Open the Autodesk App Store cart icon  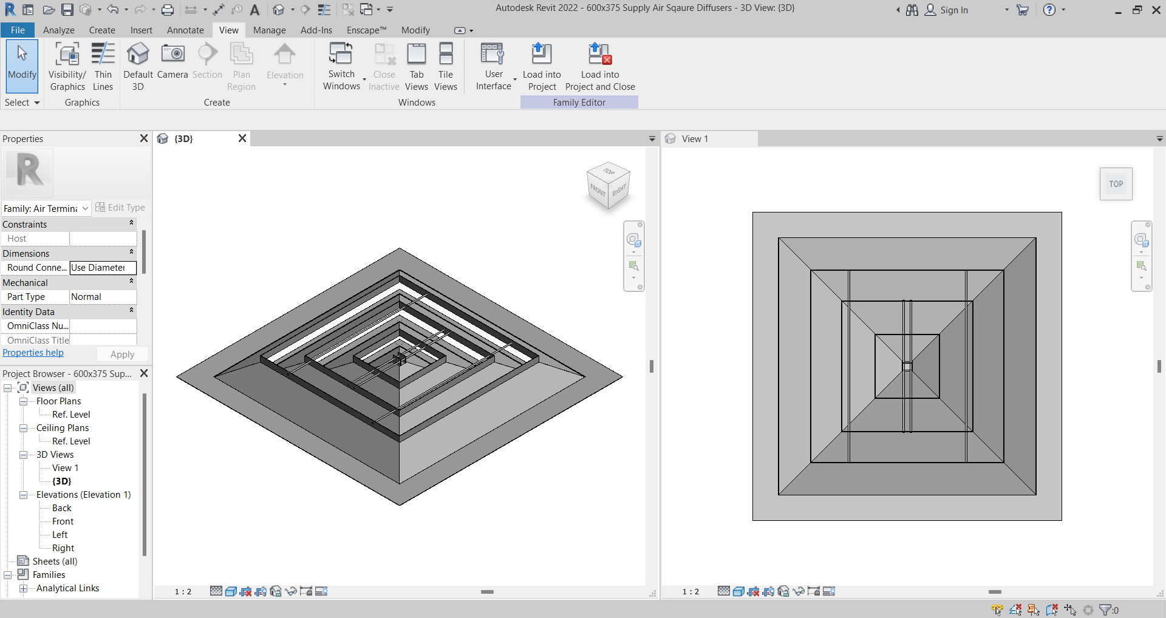(x=1023, y=10)
